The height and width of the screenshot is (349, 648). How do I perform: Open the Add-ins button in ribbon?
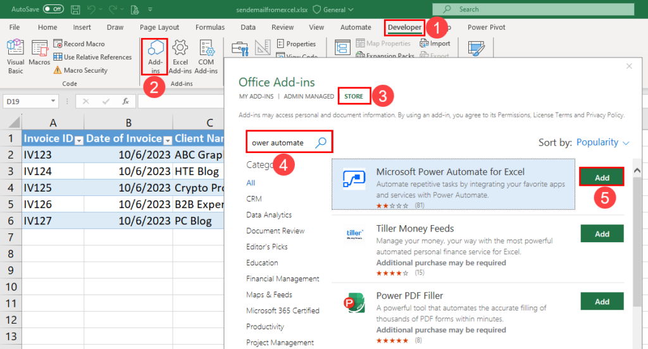(x=155, y=56)
